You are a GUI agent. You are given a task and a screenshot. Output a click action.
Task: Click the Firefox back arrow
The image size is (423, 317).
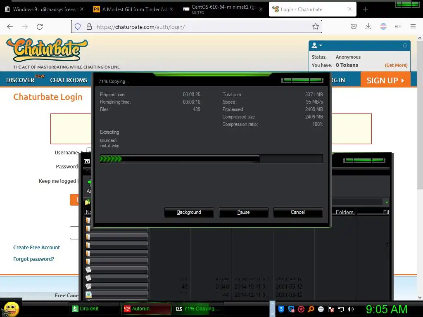click(10, 26)
